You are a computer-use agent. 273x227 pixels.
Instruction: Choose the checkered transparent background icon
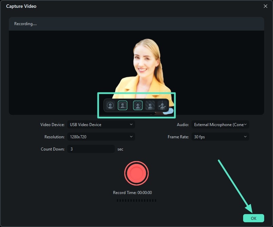point(138,105)
